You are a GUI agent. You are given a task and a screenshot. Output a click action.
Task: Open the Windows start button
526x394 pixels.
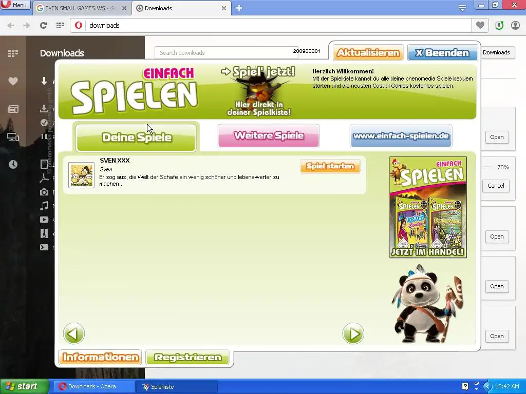(x=24, y=386)
